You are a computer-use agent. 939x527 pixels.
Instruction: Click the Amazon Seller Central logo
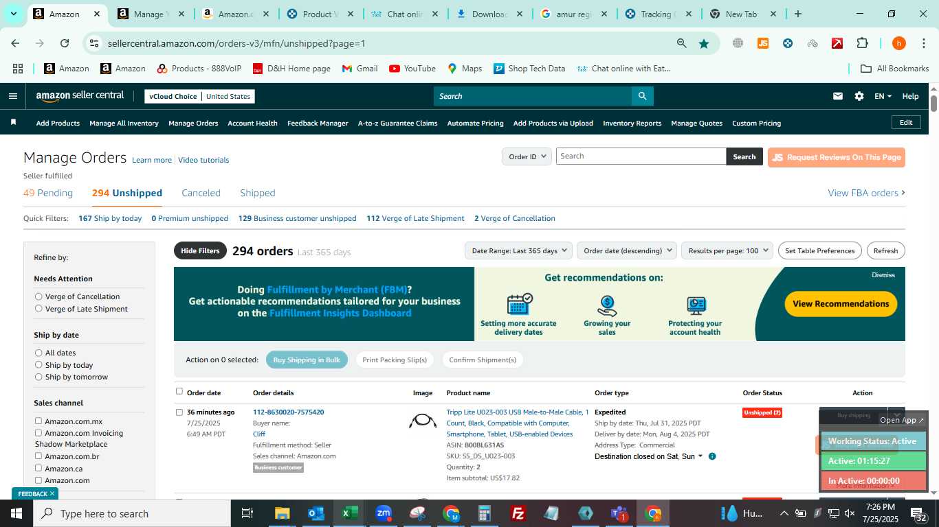tap(80, 96)
